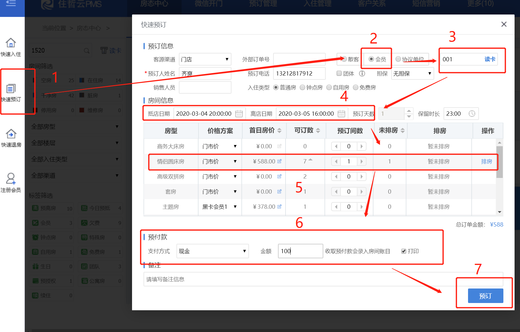Select 会员 member radio button

pyautogui.click(x=371, y=59)
